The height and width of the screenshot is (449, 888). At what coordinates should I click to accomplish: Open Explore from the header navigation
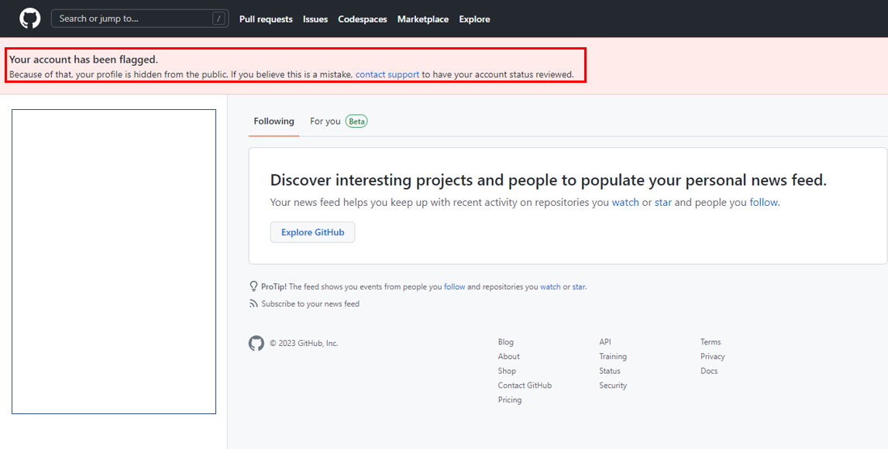(x=474, y=19)
